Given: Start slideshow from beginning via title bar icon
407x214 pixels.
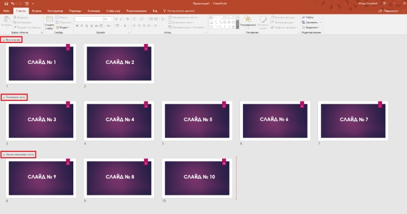Looking at the screenshot, I should click(x=27, y=3).
